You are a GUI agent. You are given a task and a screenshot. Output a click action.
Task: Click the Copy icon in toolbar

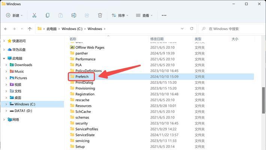click(x=48, y=15)
